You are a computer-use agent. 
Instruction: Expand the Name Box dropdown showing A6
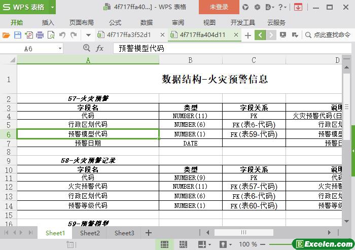[x=60, y=49]
